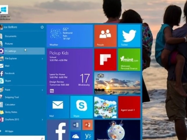Expand File Explorer jump list arrow
Screen dimensions: 187x140
[x=42, y=59]
